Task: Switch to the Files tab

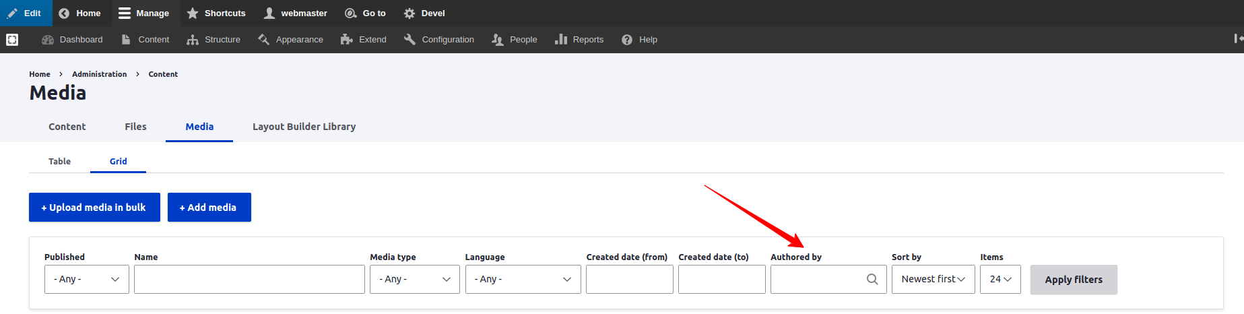Action: [135, 127]
